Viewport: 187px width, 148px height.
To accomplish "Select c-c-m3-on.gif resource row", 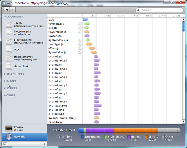I will tap(65, 77).
